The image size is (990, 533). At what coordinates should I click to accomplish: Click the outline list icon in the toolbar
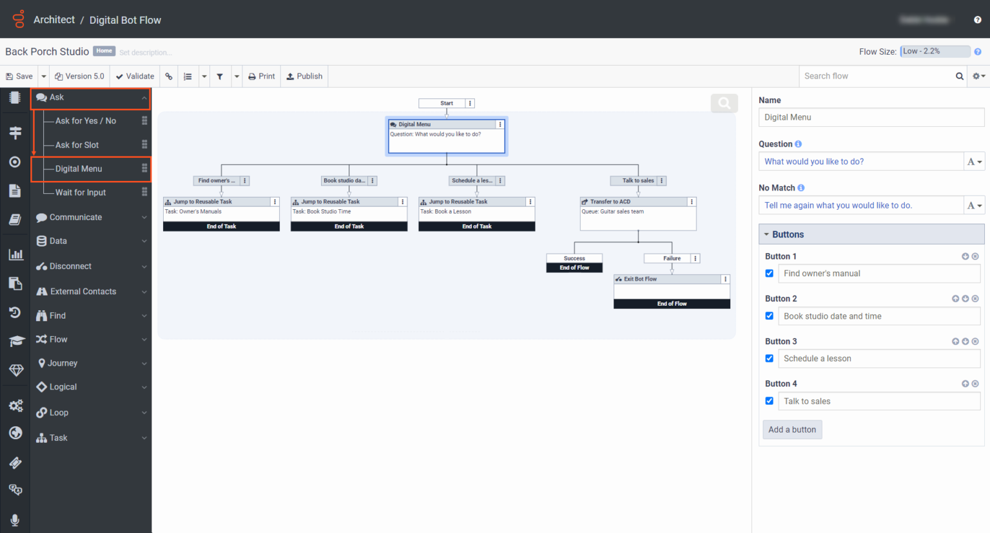(x=188, y=76)
